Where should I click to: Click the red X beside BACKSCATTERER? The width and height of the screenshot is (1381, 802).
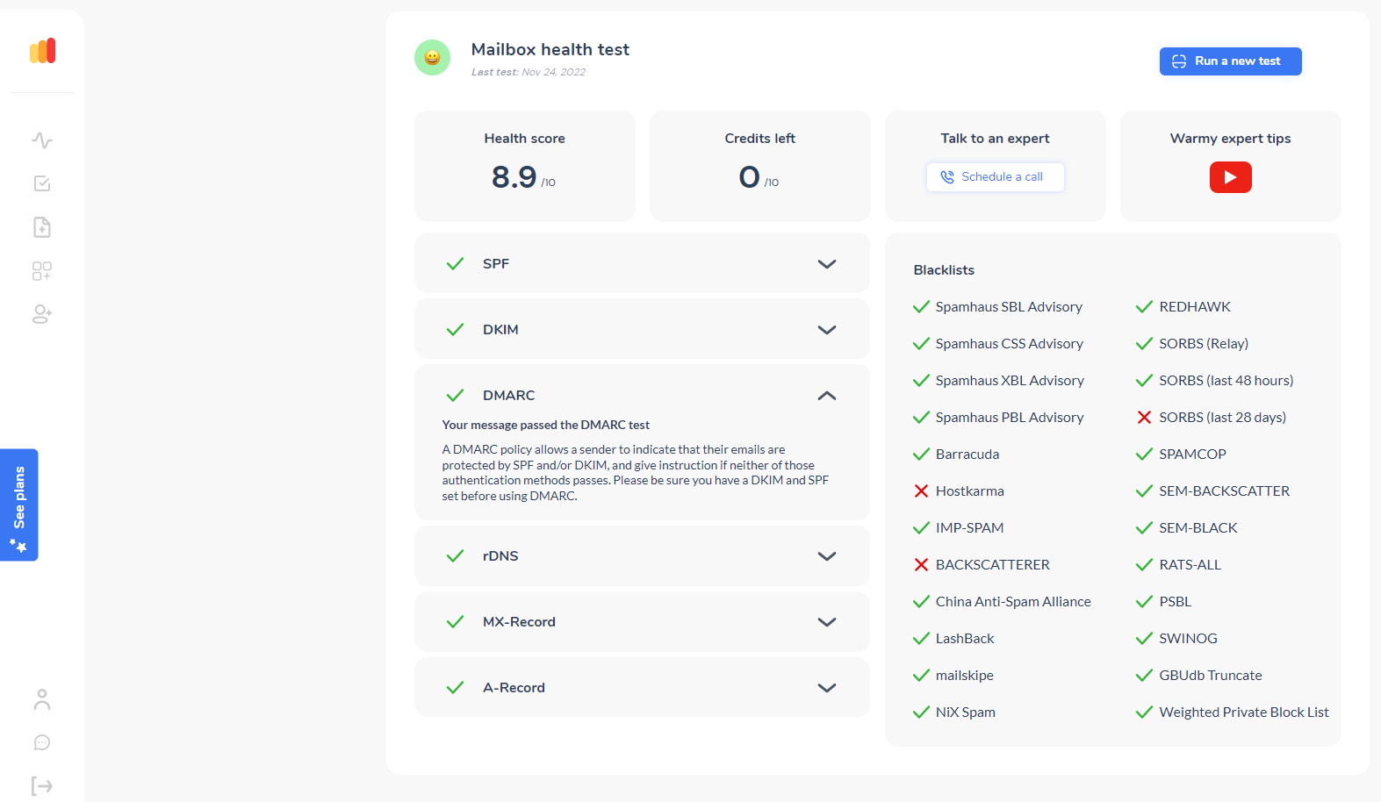pyautogui.click(x=921, y=564)
